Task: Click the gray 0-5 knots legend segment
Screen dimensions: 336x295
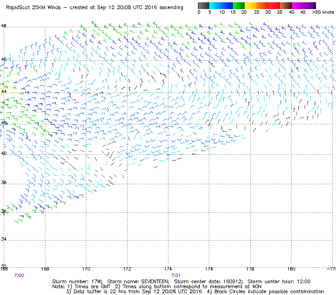Action: [203, 5]
